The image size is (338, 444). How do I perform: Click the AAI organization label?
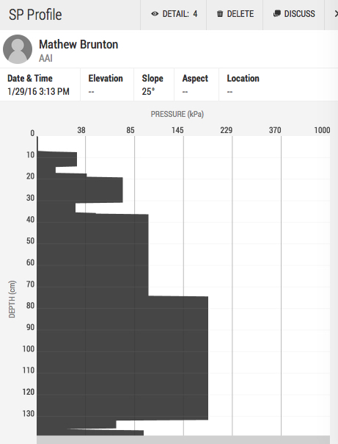coord(45,58)
